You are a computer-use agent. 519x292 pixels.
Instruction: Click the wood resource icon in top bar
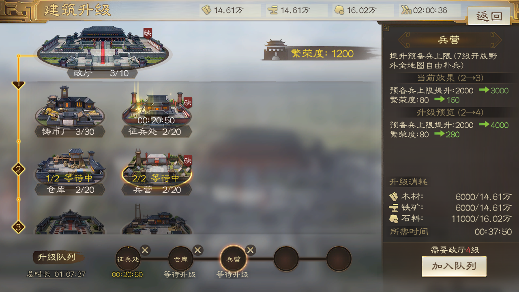(207, 10)
